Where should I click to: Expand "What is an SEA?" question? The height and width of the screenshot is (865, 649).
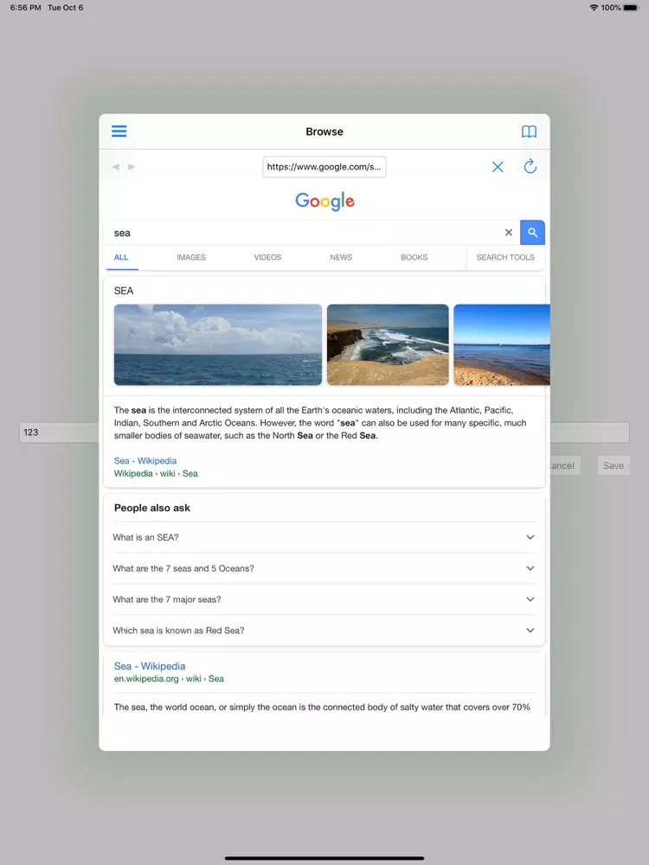(x=324, y=537)
